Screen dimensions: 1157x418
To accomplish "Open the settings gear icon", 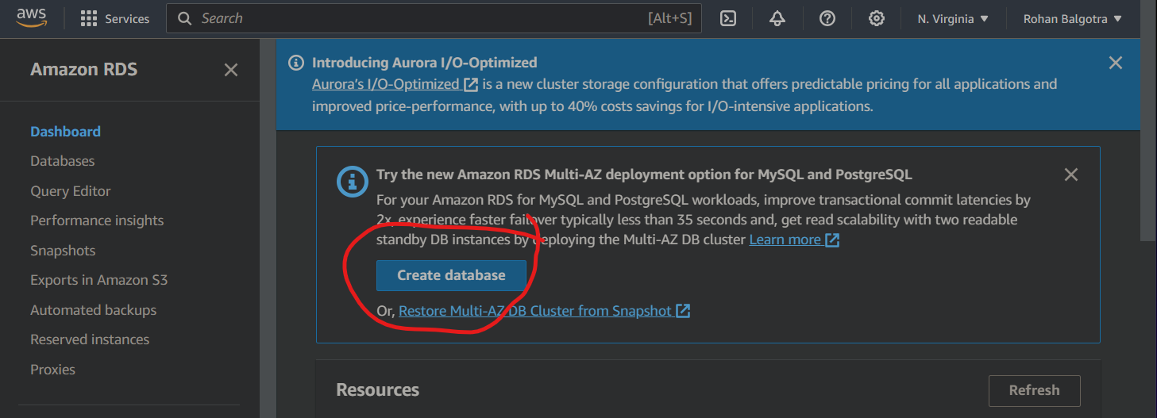I will (877, 18).
